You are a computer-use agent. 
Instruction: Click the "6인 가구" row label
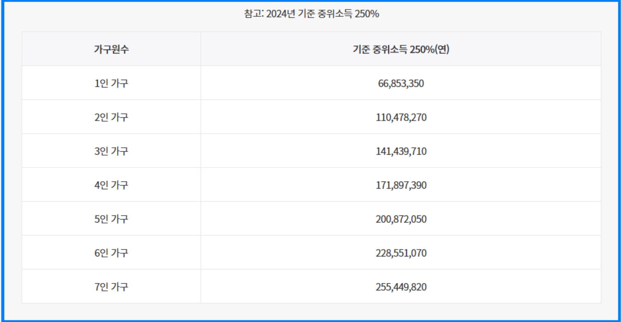coord(111,253)
